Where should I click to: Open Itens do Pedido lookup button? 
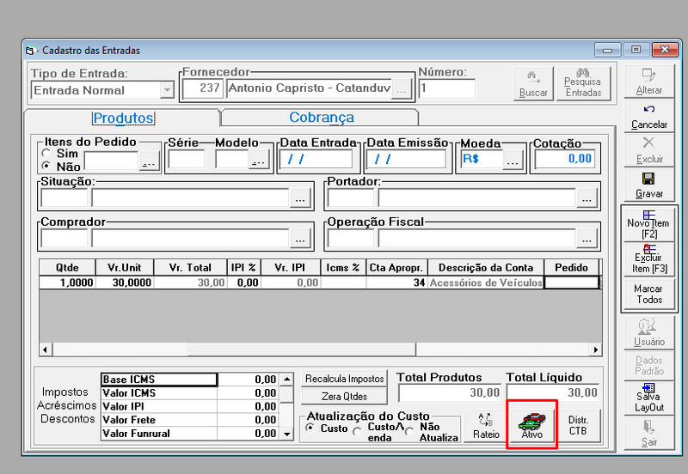click(149, 161)
